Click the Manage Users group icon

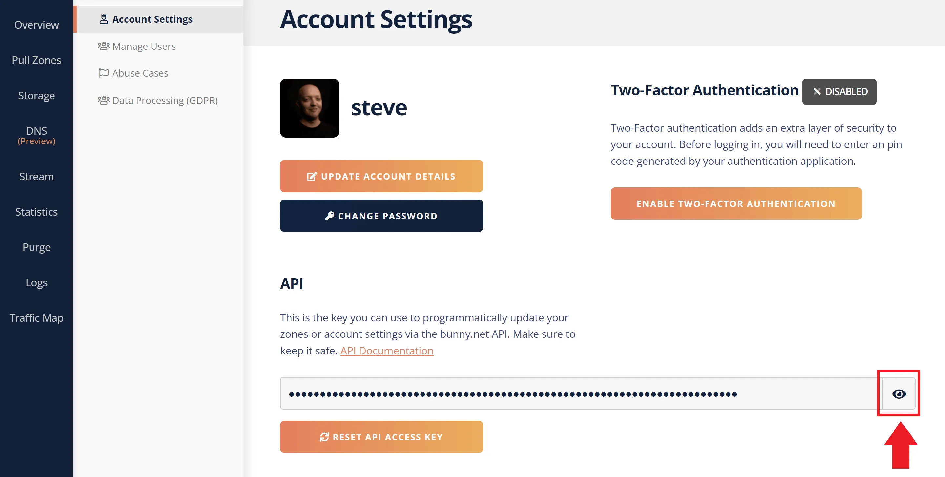click(x=103, y=46)
